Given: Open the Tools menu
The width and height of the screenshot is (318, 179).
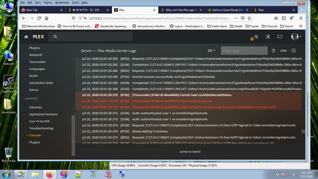Looking at the screenshot, I should 75,3.
